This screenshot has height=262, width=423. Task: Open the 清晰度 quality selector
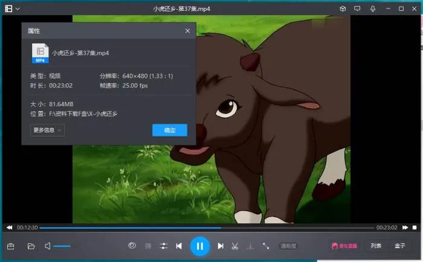click(x=288, y=246)
